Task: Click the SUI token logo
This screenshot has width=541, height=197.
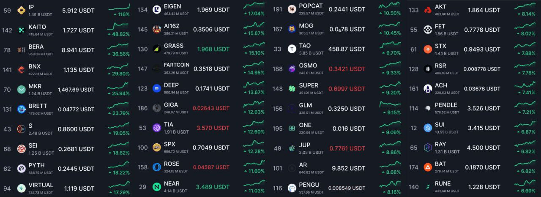Action: 428,128
